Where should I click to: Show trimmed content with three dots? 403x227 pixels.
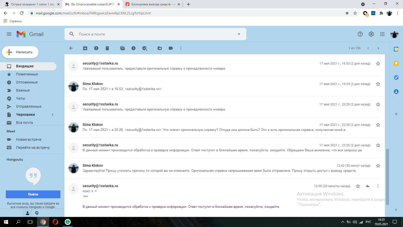tap(86, 196)
